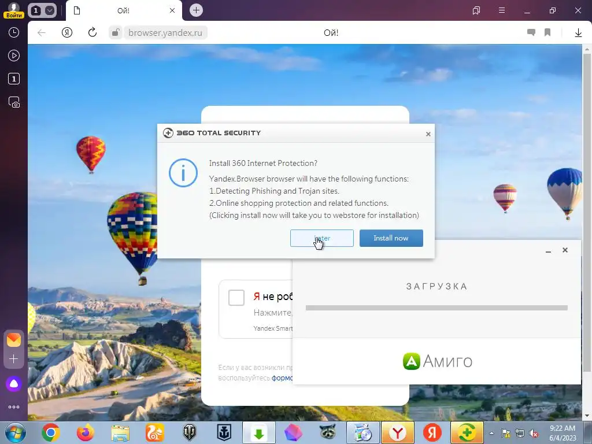Click the Install now button
The height and width of the screenshot is (444, 592).
click(x=391, y=238)
